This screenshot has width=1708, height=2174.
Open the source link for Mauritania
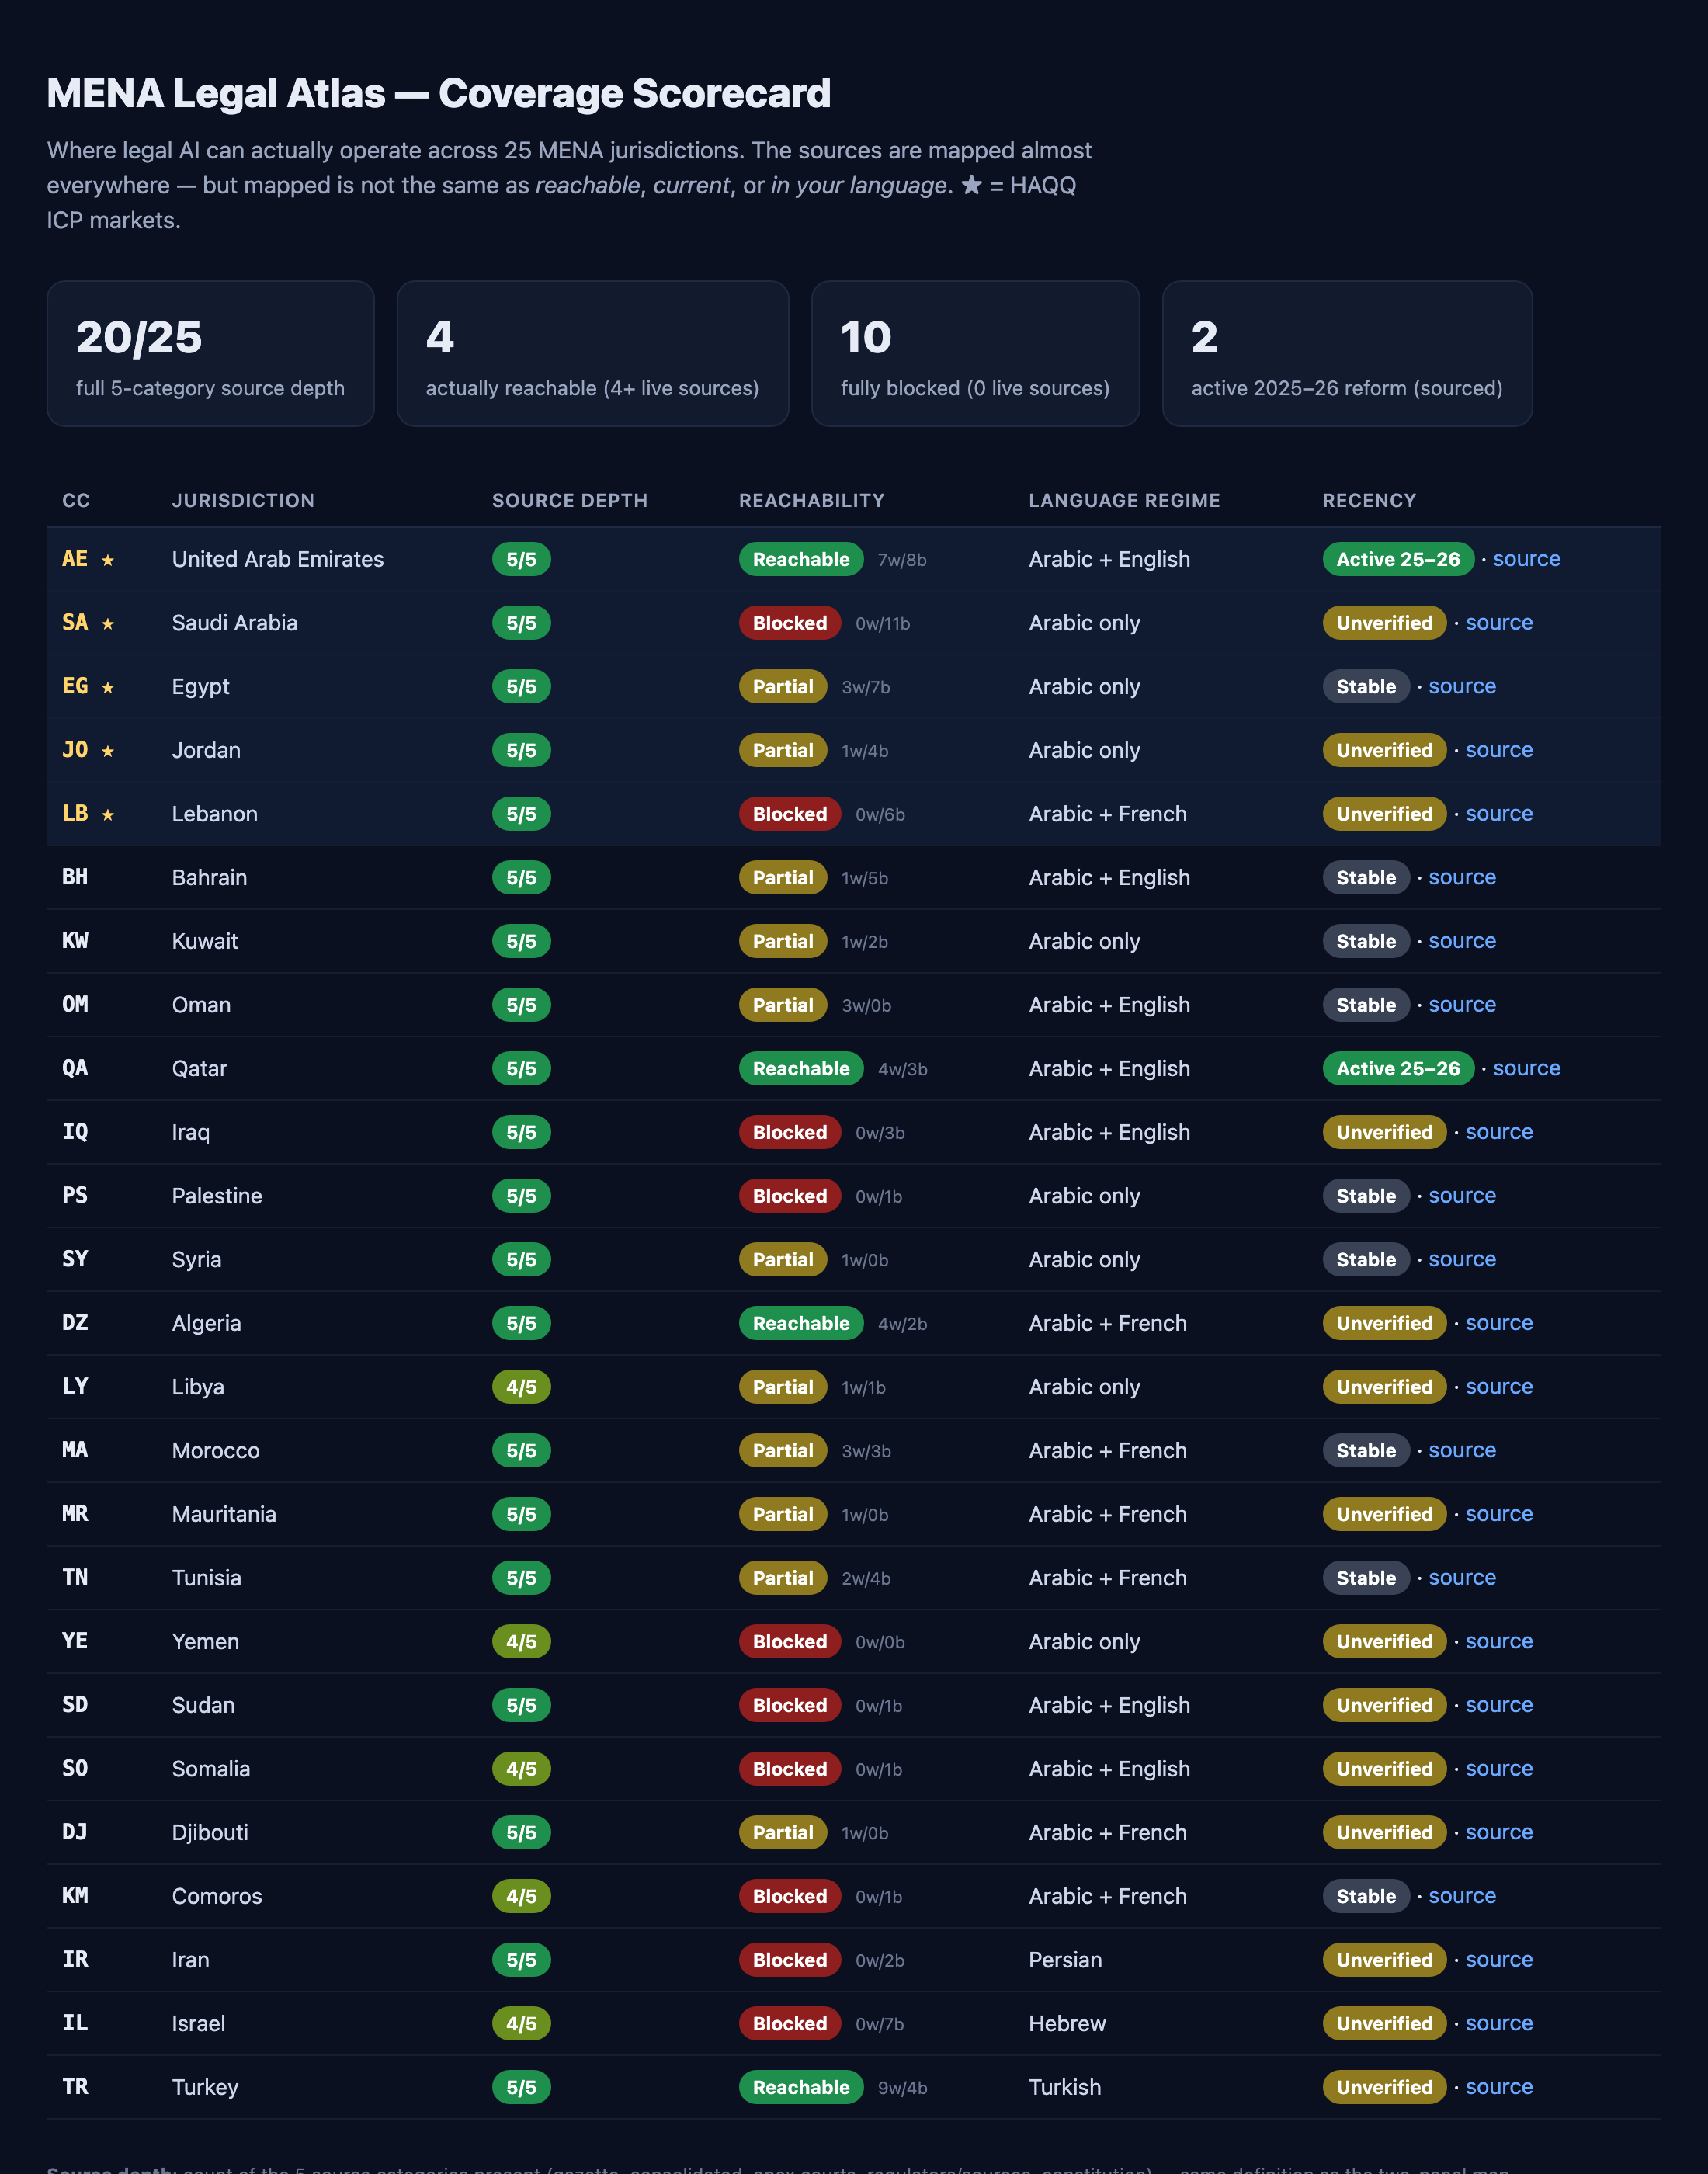[x=1499, y=1514]
